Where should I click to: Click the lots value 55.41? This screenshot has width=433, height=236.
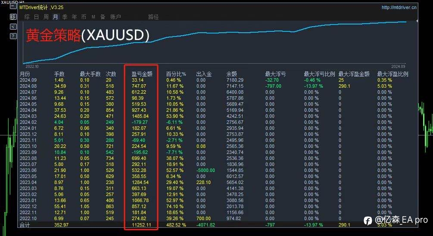pos(59,206)
